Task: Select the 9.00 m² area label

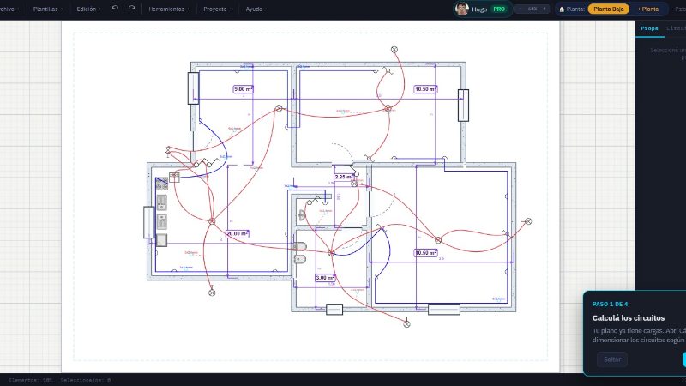Action: 244,89
